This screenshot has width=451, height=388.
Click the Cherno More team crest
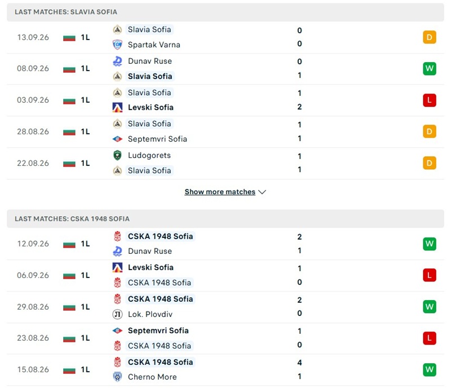pyautogui.click(x=117, y=377)
